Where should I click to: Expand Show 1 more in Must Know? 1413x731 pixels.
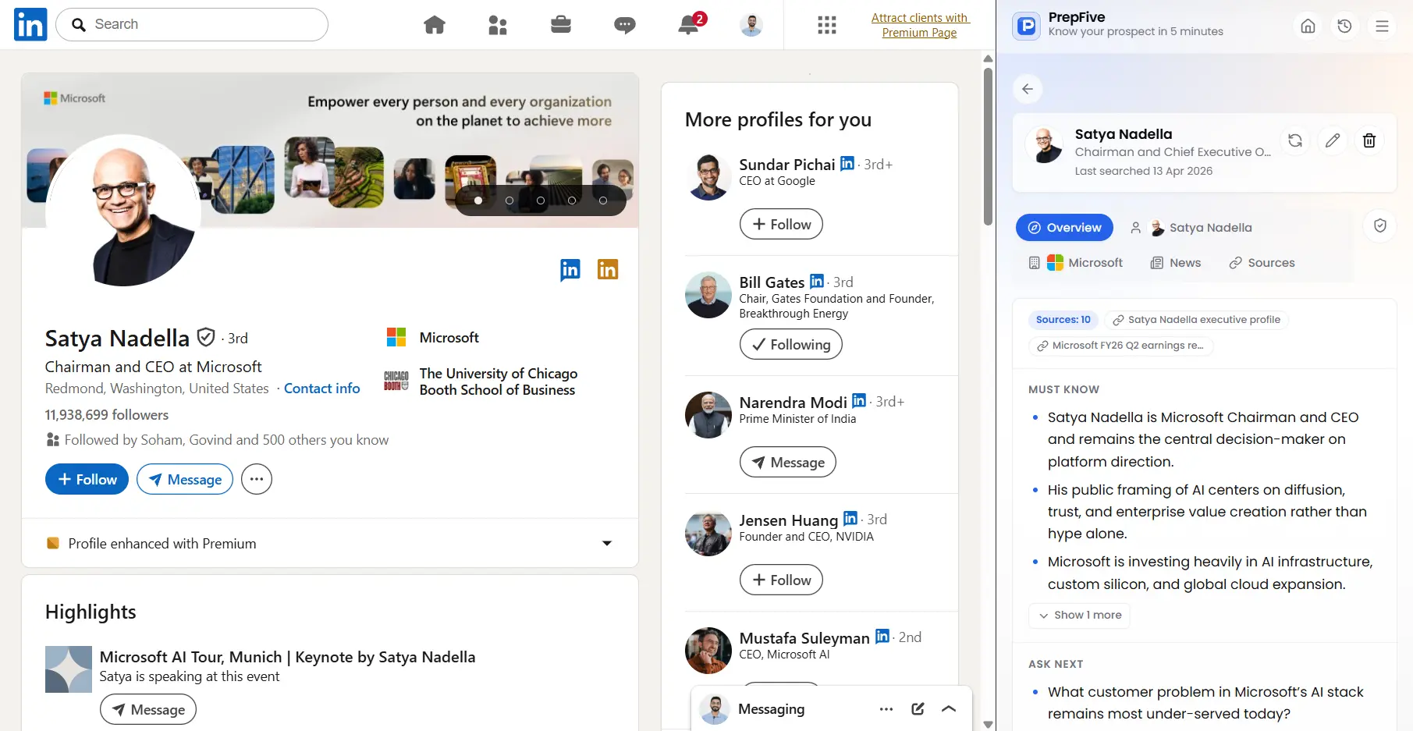[x=1079, y=616]
